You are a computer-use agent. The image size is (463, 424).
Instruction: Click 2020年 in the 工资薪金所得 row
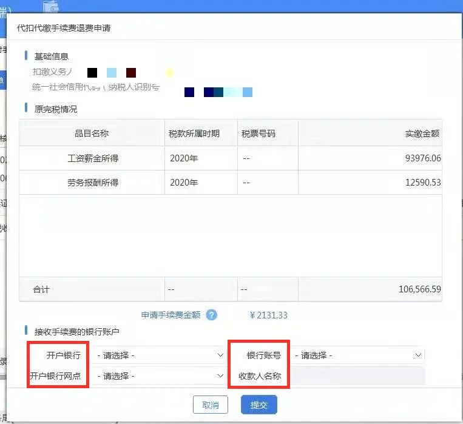[x=184, y=158]
